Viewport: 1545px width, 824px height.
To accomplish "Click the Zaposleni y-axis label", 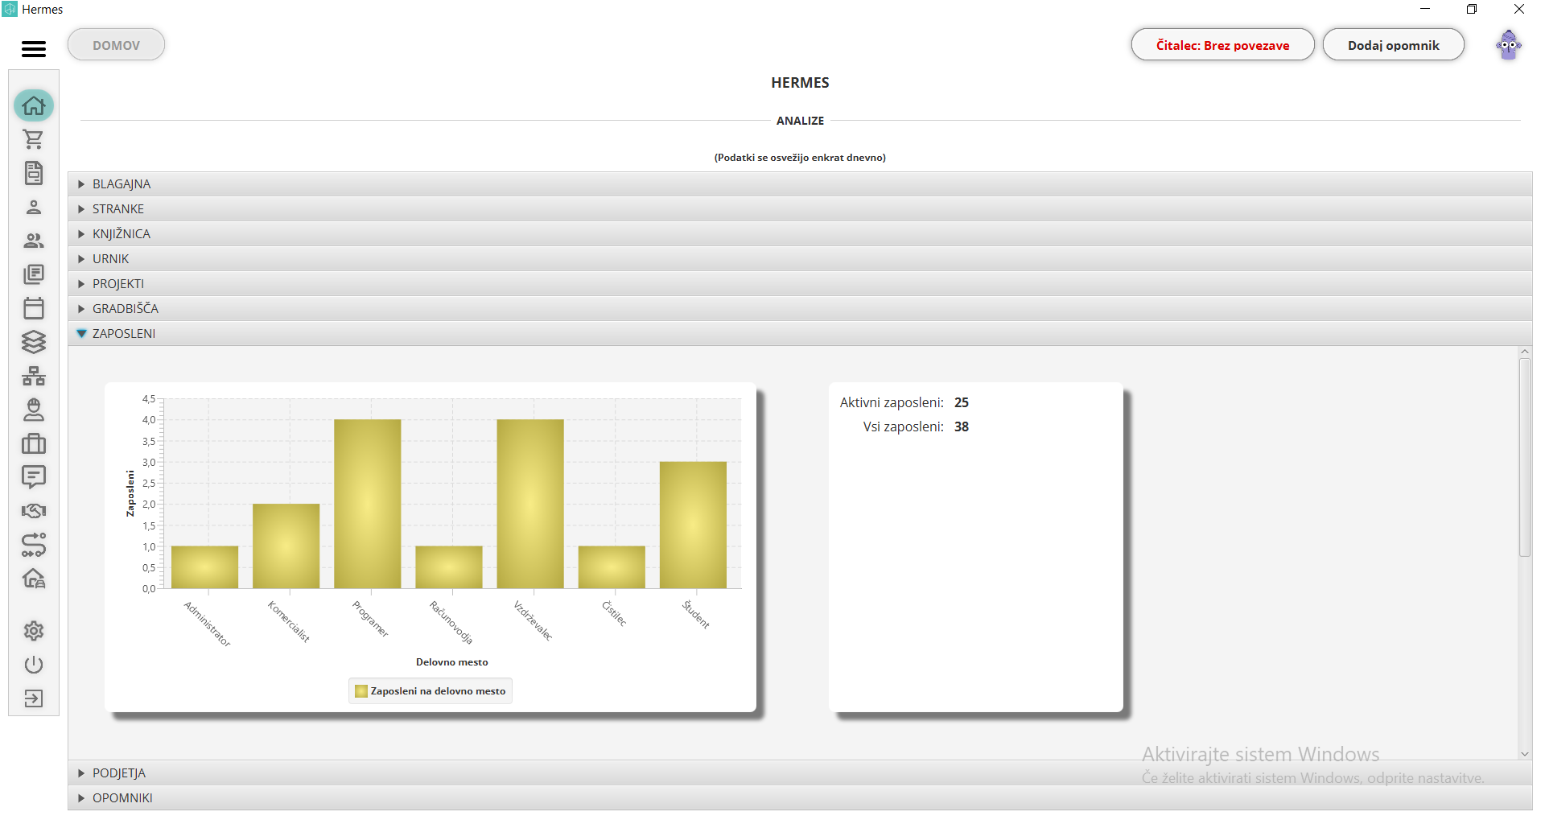I will click(x=130, y=493).
